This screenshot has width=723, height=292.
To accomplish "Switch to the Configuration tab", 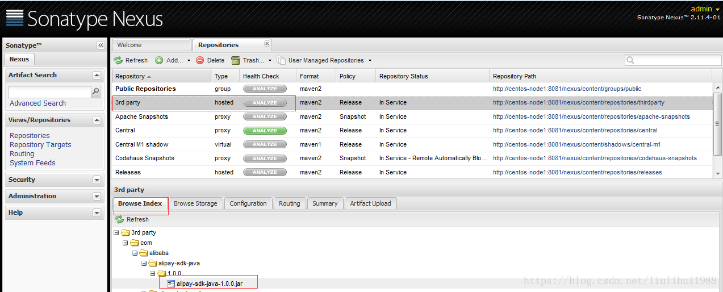I will (248, 203).
